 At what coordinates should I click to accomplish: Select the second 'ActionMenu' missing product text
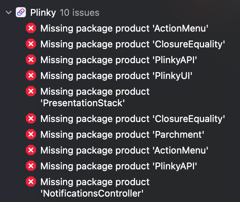tap(124, 150)
